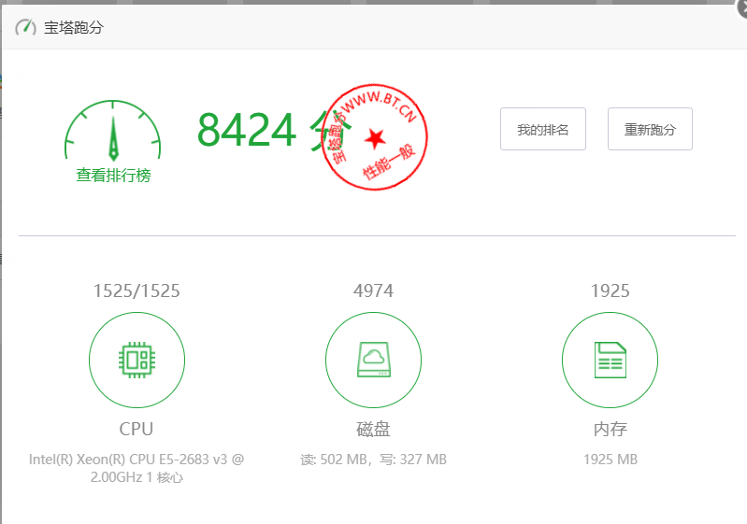Screen dimensions: 747x524
Task: Click the speedometer gauge icon above 查看排行榜
Action: (x=113, y=130)
